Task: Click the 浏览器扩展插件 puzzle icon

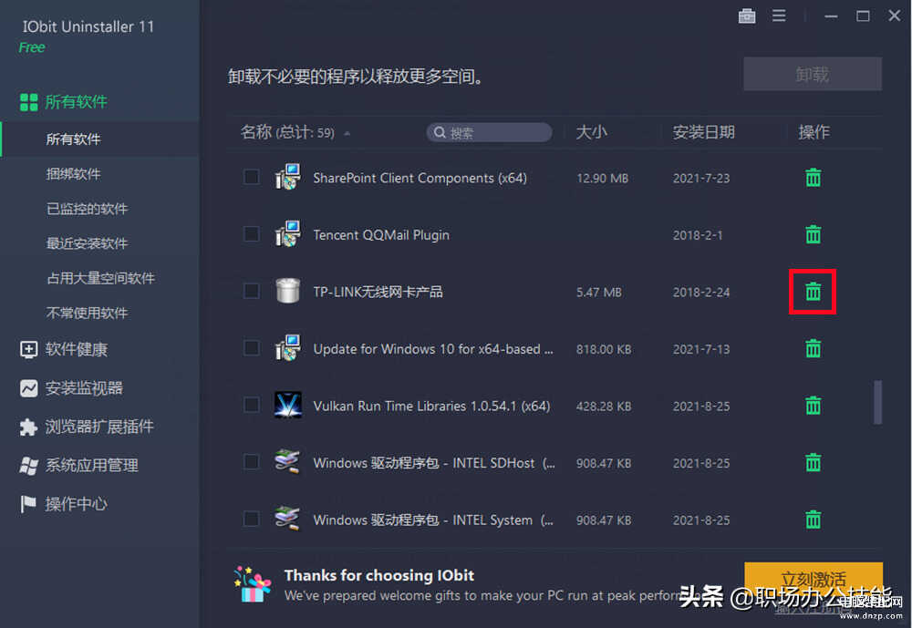Action: [28, 427]
